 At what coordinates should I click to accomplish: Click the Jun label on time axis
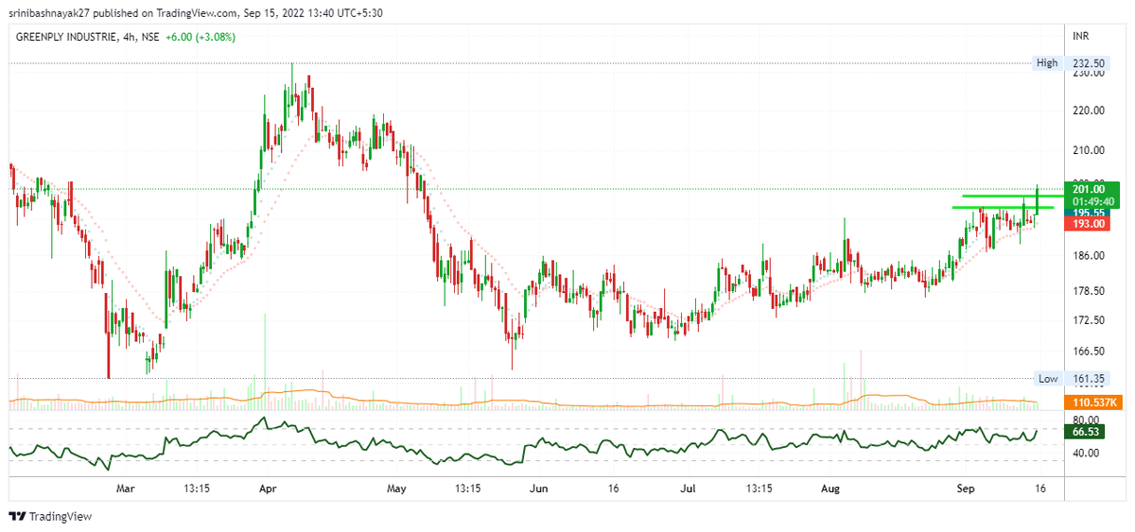(x=538, y=489)
